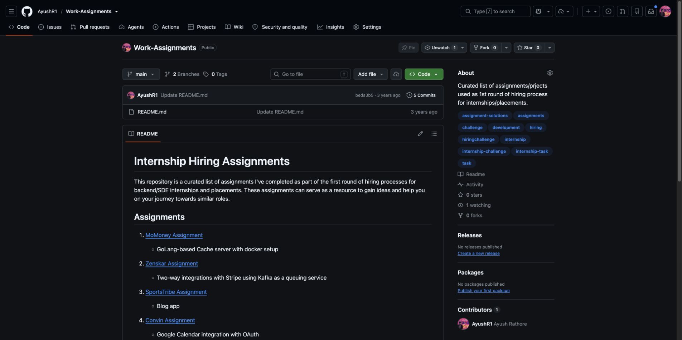Screen dimensions: 682x340
Task: Open the agents cloud dropdown in header
Action: 564,11
